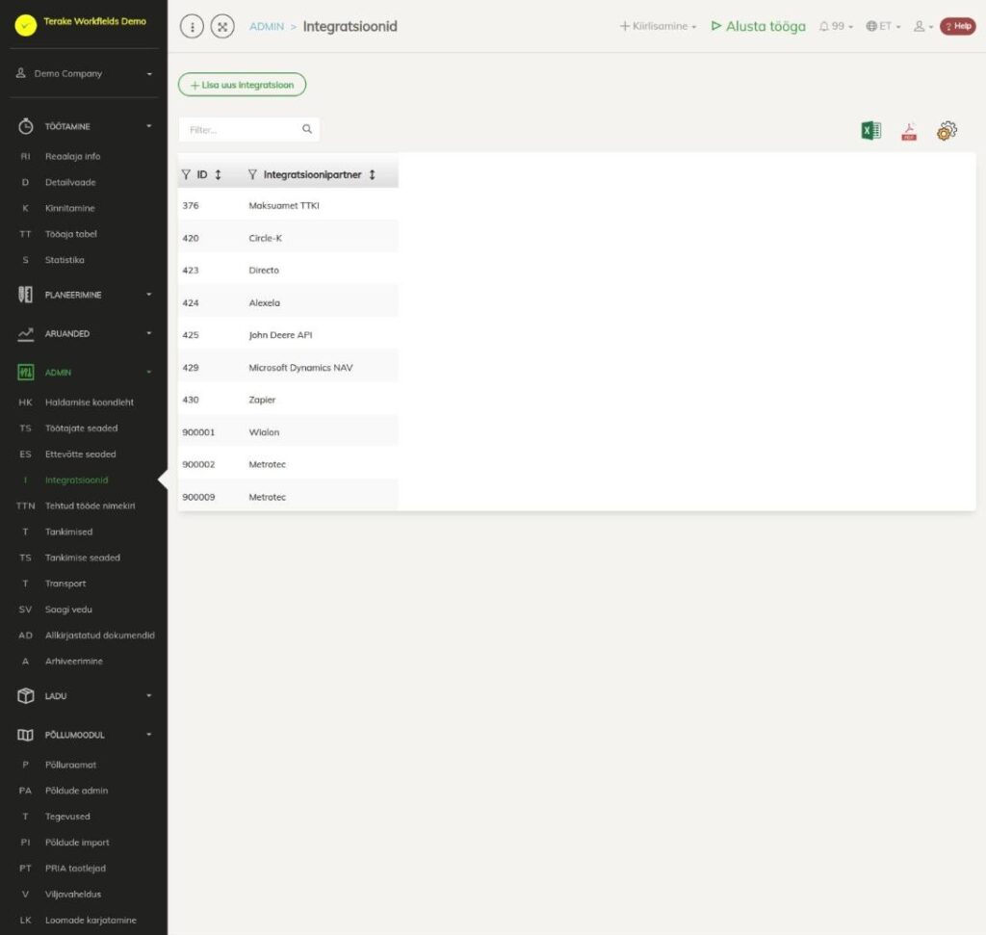Select the Zapier integration row
The image size is (986, 935).
[288, 400]
